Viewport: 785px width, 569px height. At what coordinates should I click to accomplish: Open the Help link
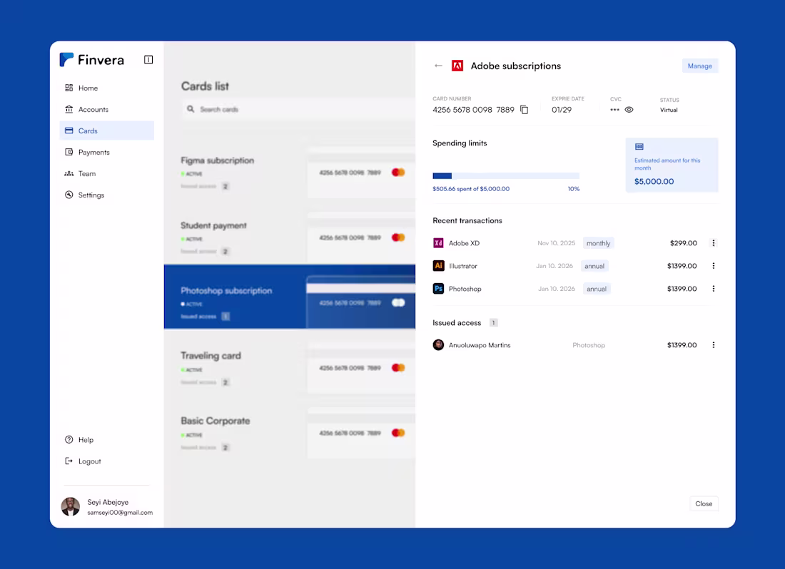click(86, 440)
